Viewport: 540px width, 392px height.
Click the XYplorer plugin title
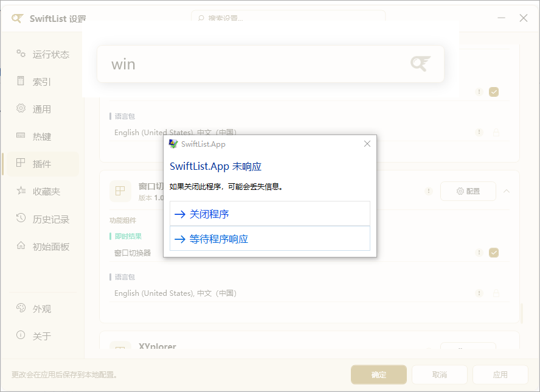coord(157,346)
